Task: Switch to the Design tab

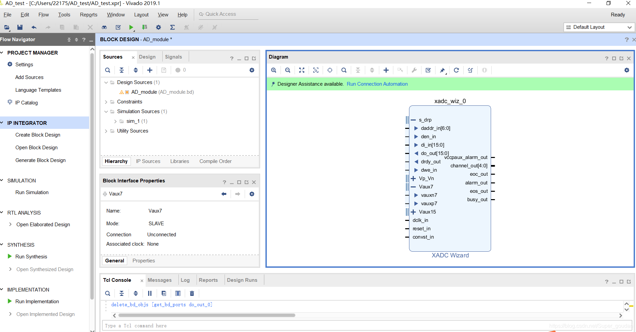Action: [x=147, y=57]
